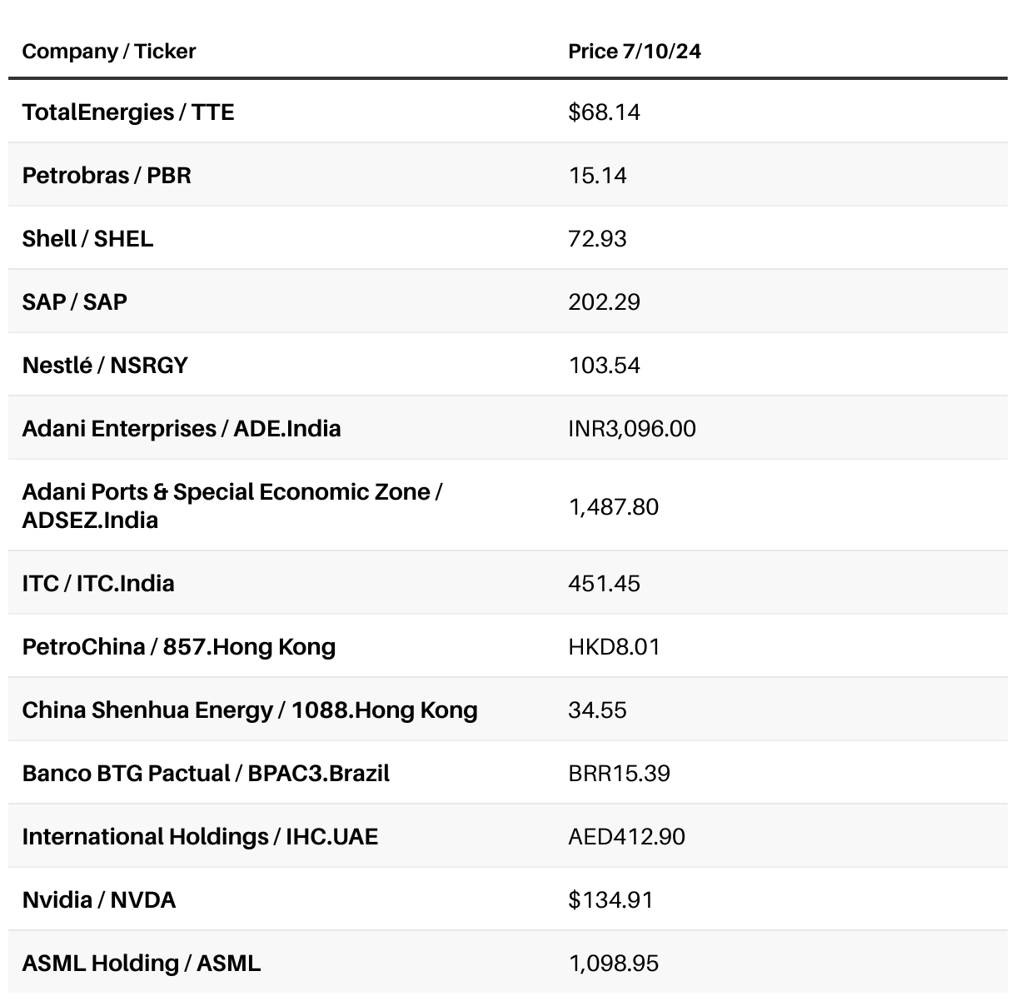Select Adani Ports & Special Economic Zone cell
The height and width of the screenshot is (1001, 1016).
[x=232, y=506]
